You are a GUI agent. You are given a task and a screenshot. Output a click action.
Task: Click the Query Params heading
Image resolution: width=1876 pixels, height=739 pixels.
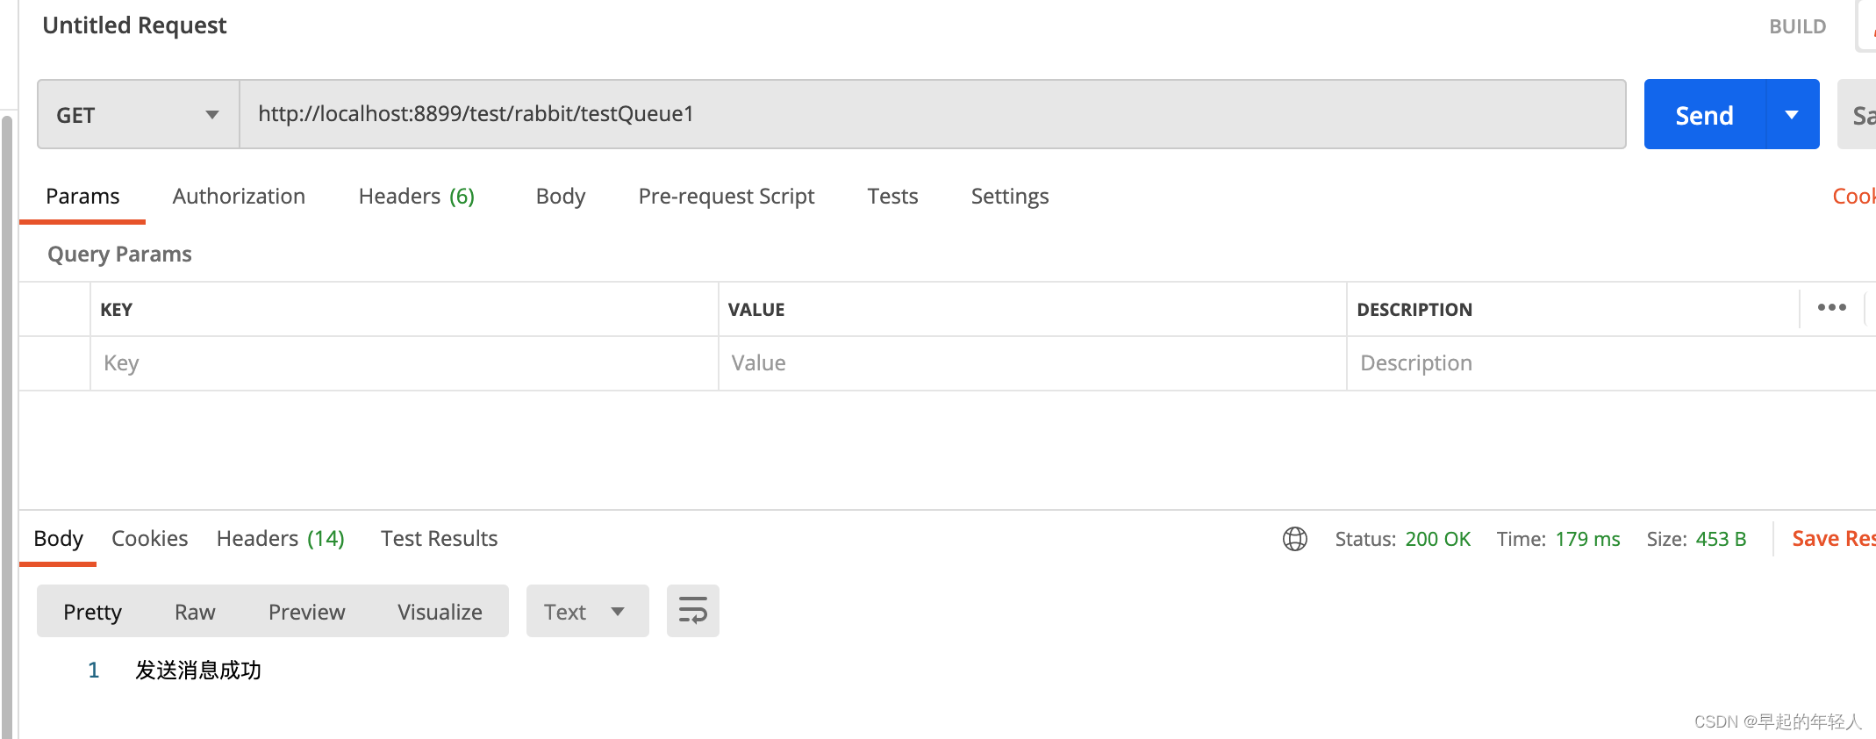tap(119, 254)
